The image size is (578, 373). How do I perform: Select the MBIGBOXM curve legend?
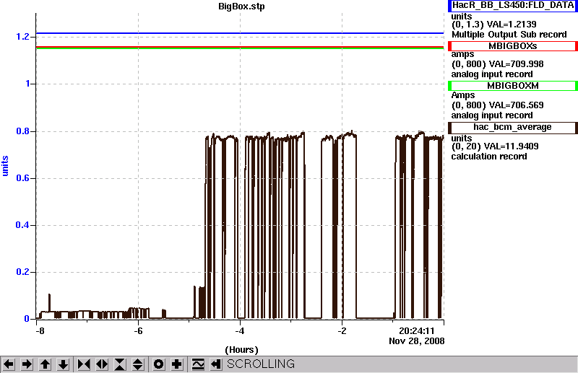[x=513, y=86]
